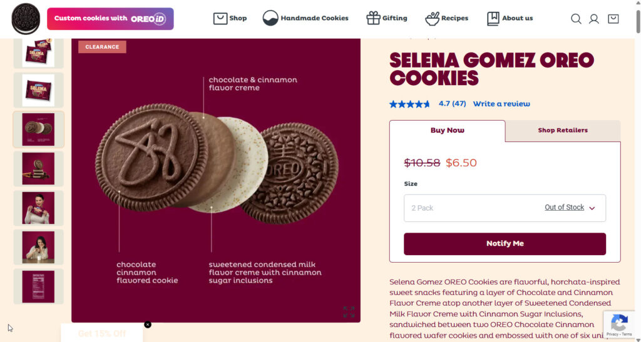Switch to the Shop Retailers tab
Screen dimensions: 641x342
(x=563, y=130)
